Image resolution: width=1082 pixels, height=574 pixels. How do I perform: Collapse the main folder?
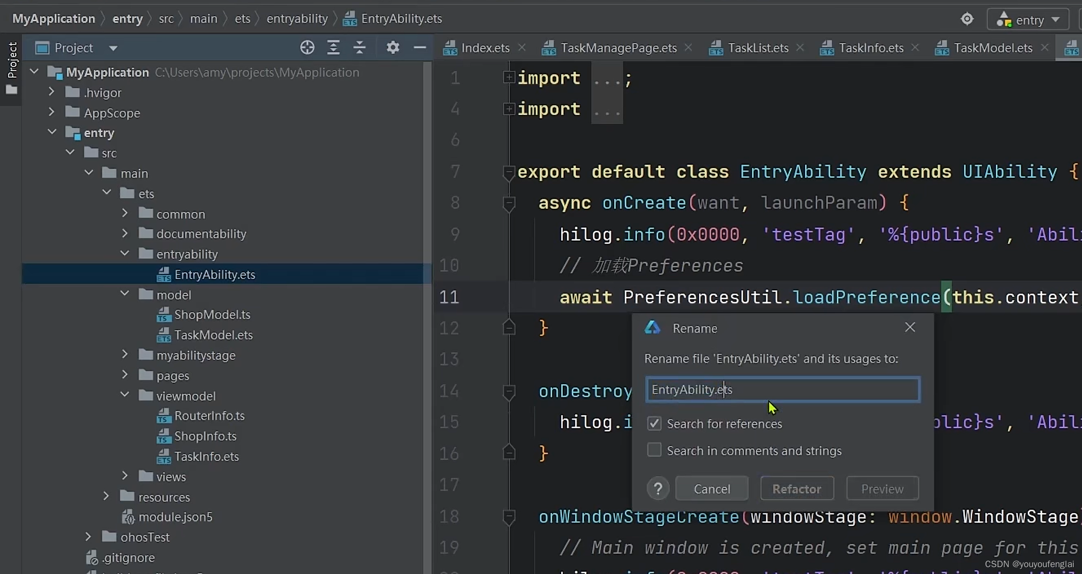[x=89, y=173]
